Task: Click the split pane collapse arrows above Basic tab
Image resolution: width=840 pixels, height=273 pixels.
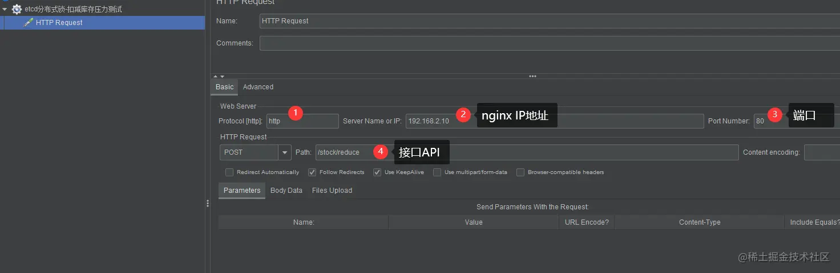Action: click(219, 76)
